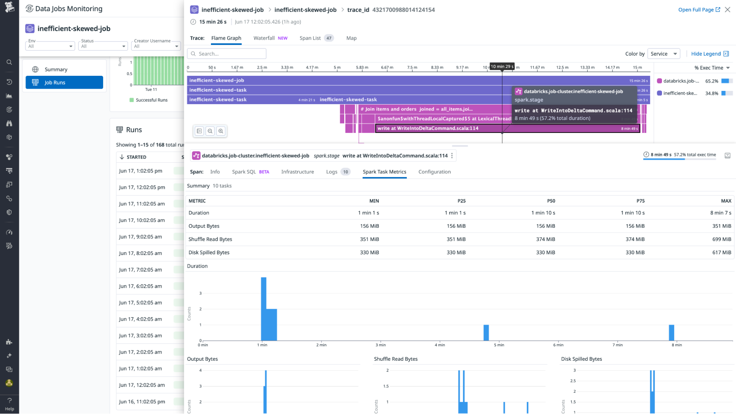Viewport: 736px width, 414px height.
Task: Click the Help icon at bottom left
Action: coord(10,400)
